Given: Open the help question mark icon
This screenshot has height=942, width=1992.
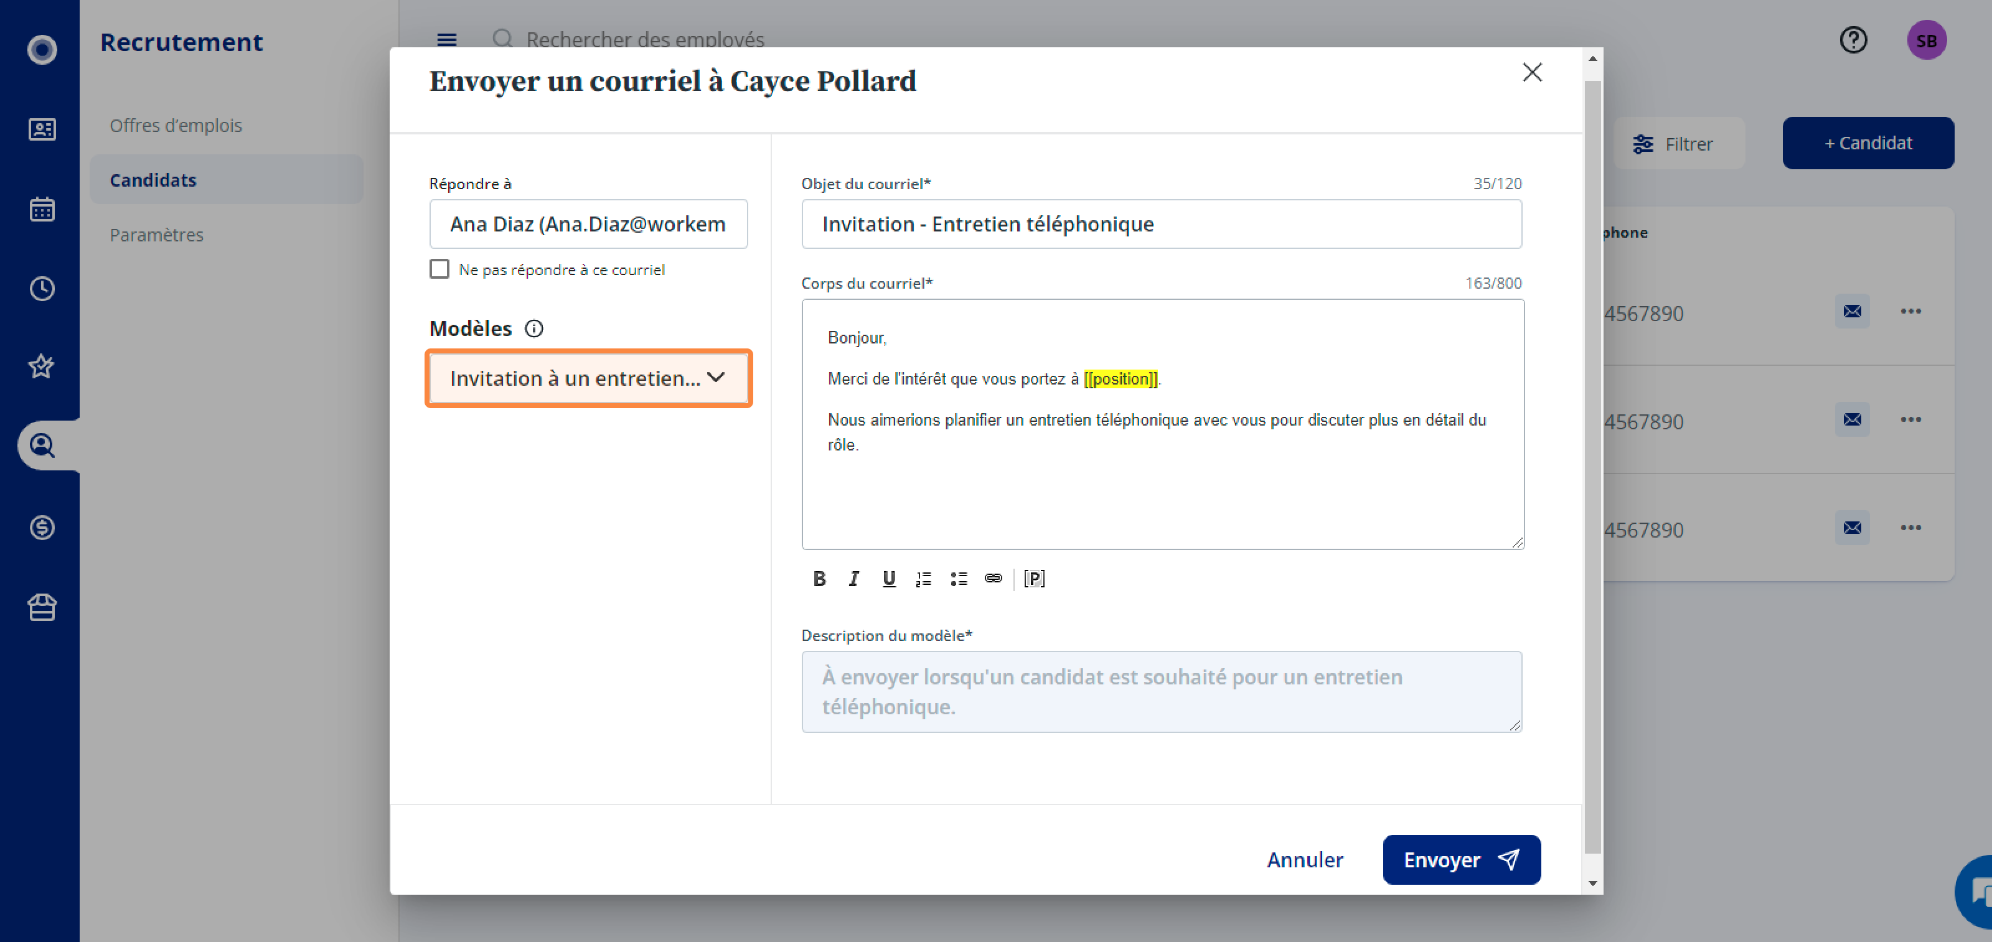Looking at the screenshot, I should pos(1853,39).
